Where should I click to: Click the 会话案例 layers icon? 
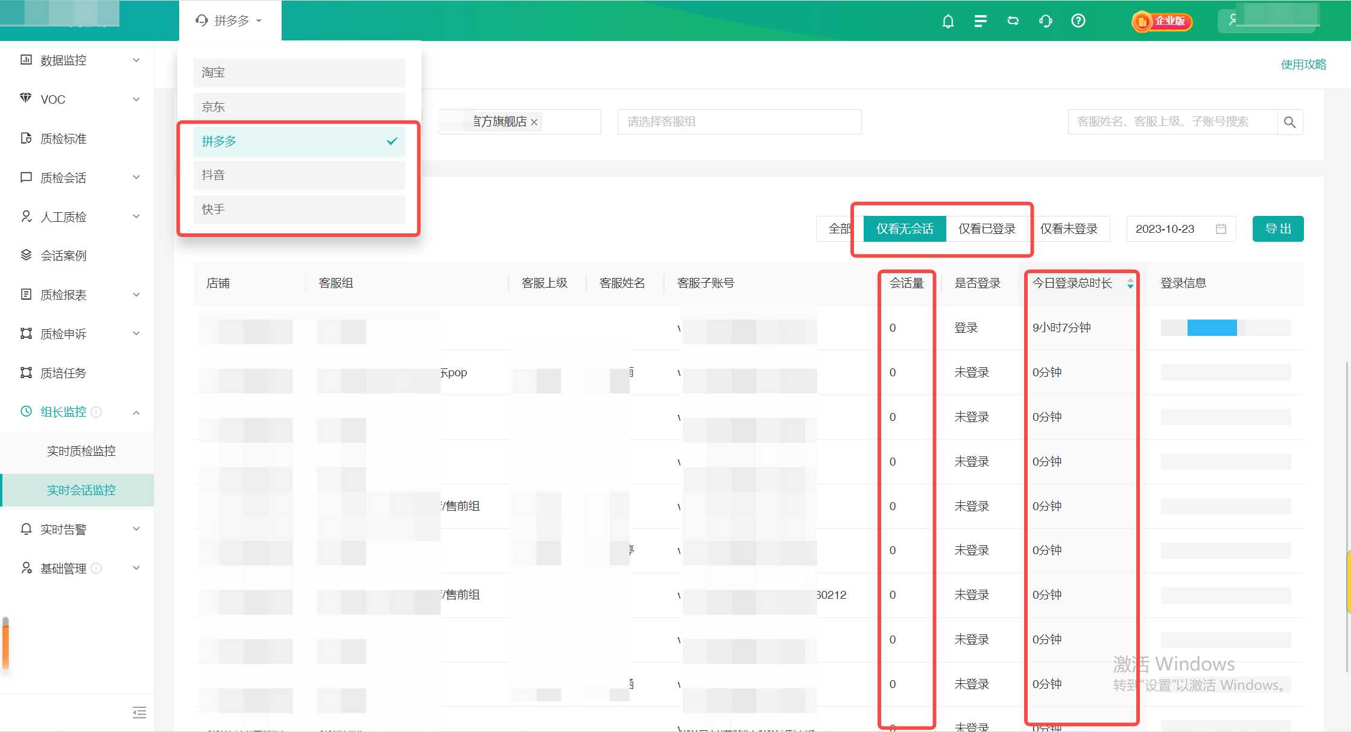point(26,255)
